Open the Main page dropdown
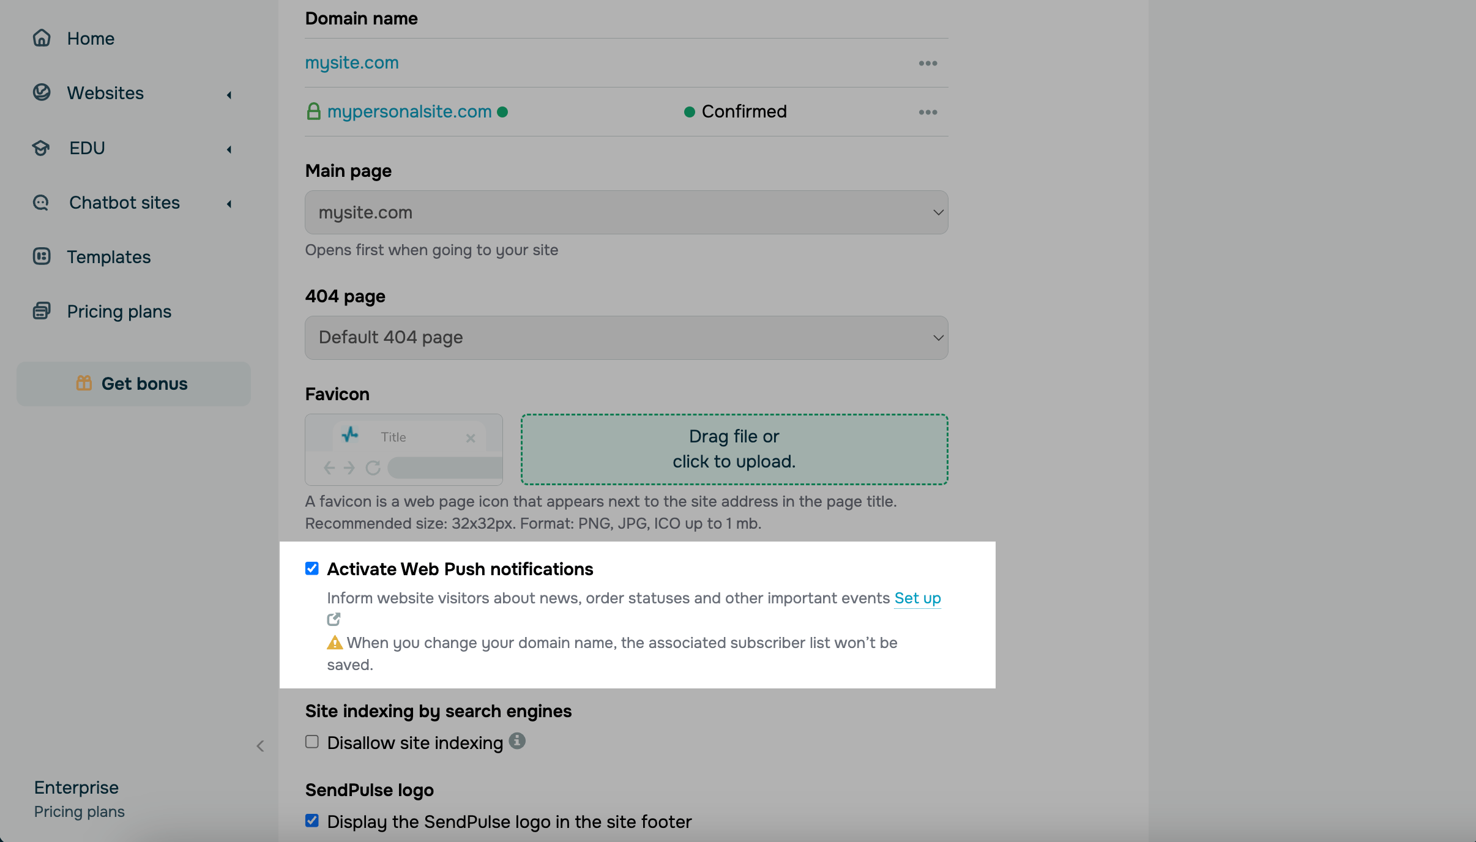This screenshot has width=1476, height=842. click(626, 212)
